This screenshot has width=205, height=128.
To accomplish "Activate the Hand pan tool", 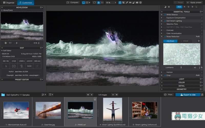I will pyautogui.click(x=120, y=3).
